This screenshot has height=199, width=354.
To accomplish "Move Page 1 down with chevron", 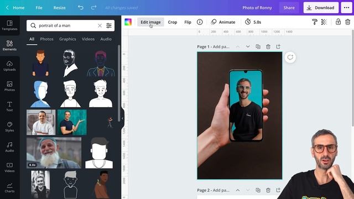I will pos(248,46).
